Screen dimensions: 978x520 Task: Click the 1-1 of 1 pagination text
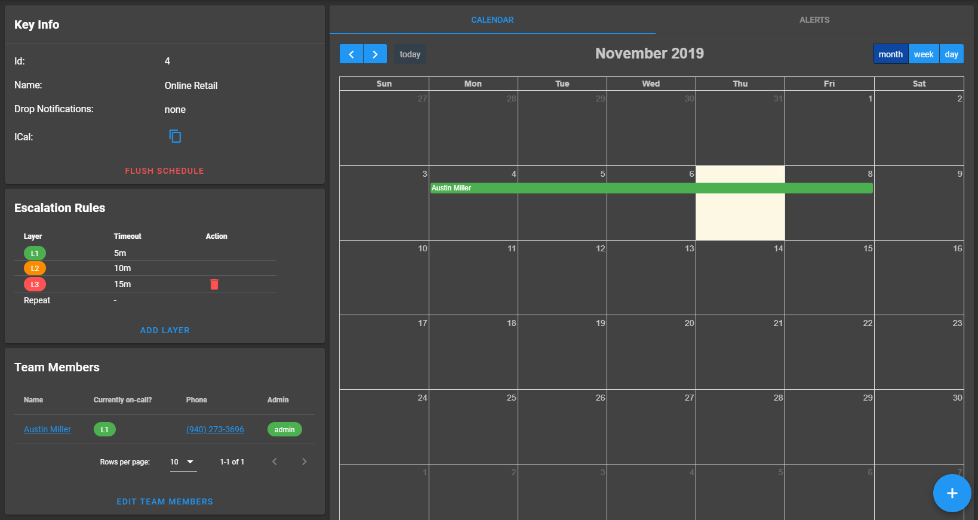[x=232, y=462]
